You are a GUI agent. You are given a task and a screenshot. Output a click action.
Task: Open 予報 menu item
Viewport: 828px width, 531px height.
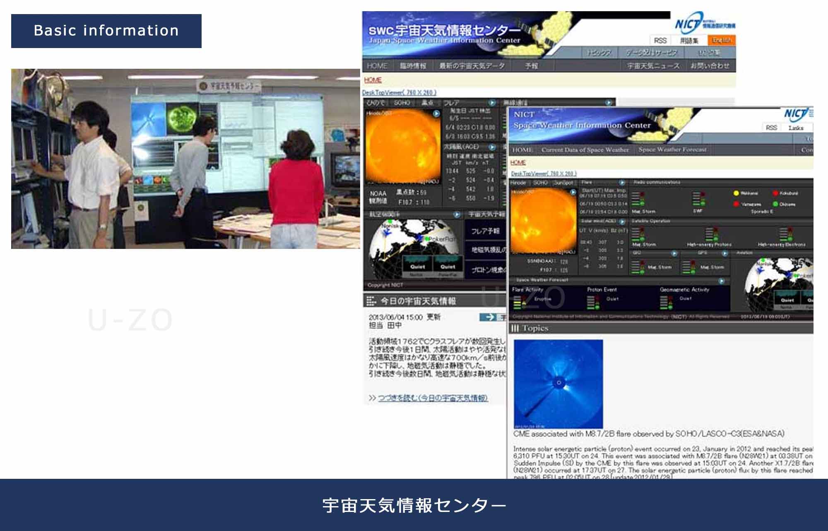pyautogui.click(x=532, y=66)
